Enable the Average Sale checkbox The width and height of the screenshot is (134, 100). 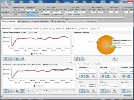pyautogui.click(x=41, y=29)
